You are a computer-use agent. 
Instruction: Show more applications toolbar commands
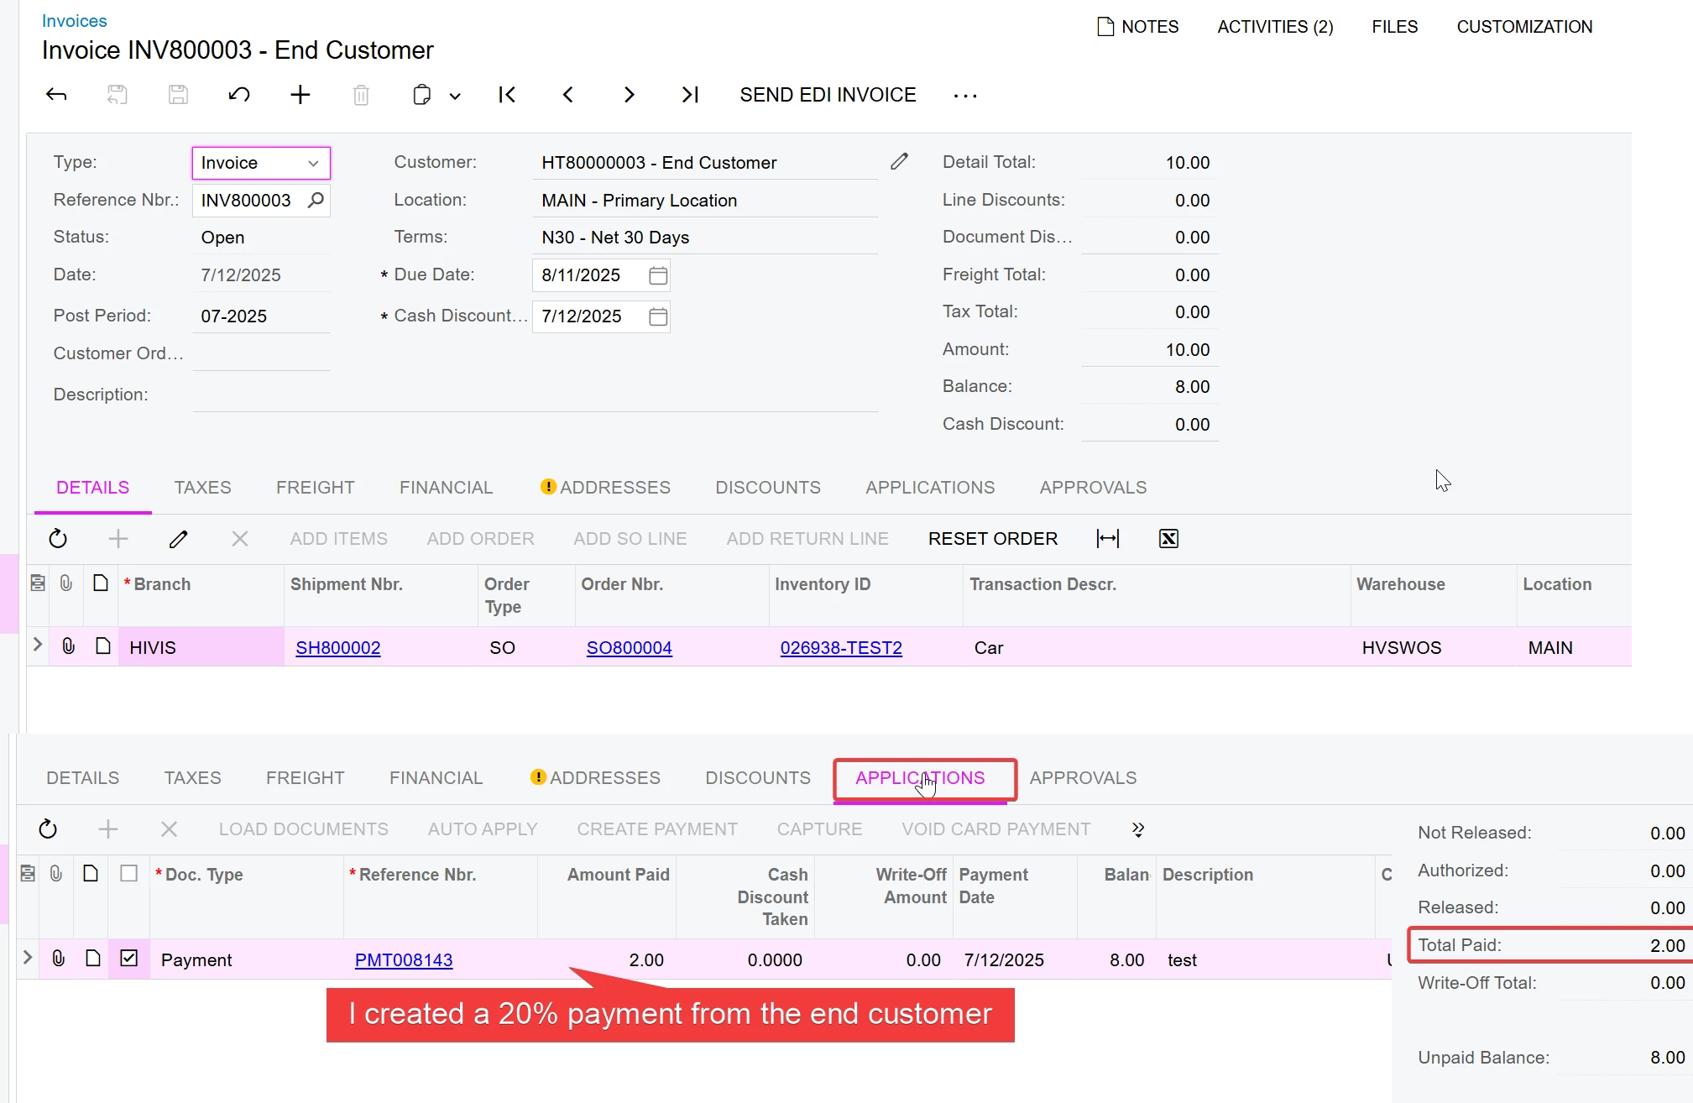coord(1138,829)
